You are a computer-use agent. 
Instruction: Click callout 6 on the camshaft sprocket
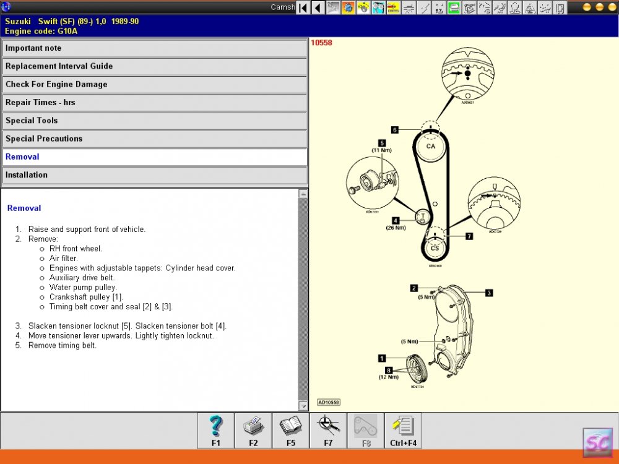coord(394,130)
